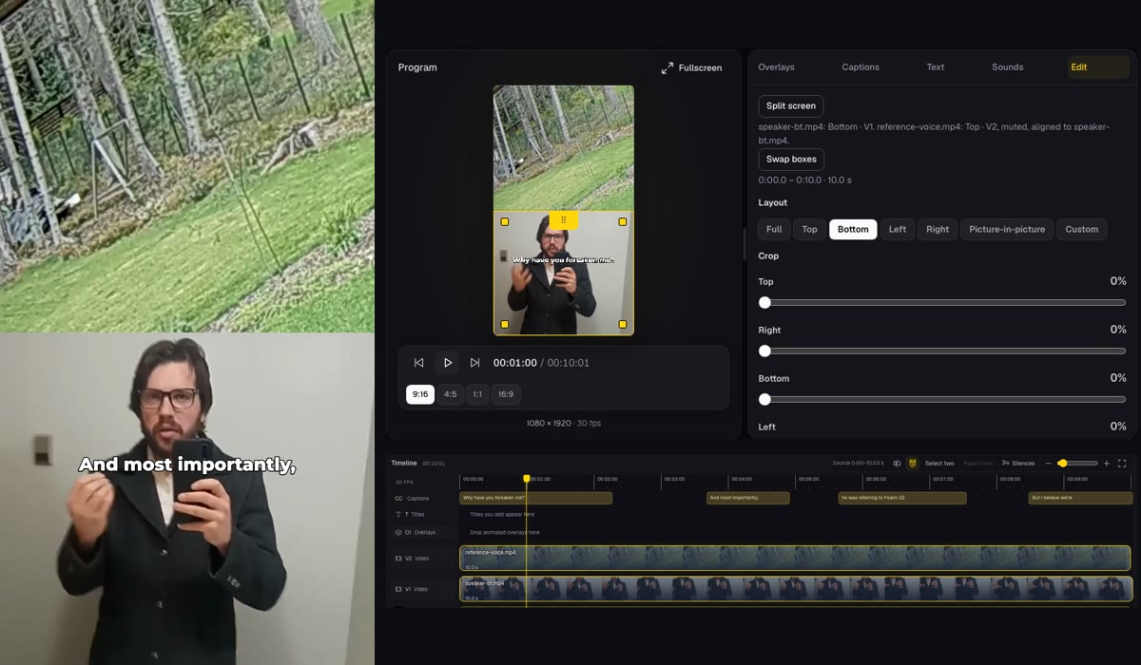Choose the Picture-in-picture layout
This screenshot has width=1141, height=665.
(1007, 229)
